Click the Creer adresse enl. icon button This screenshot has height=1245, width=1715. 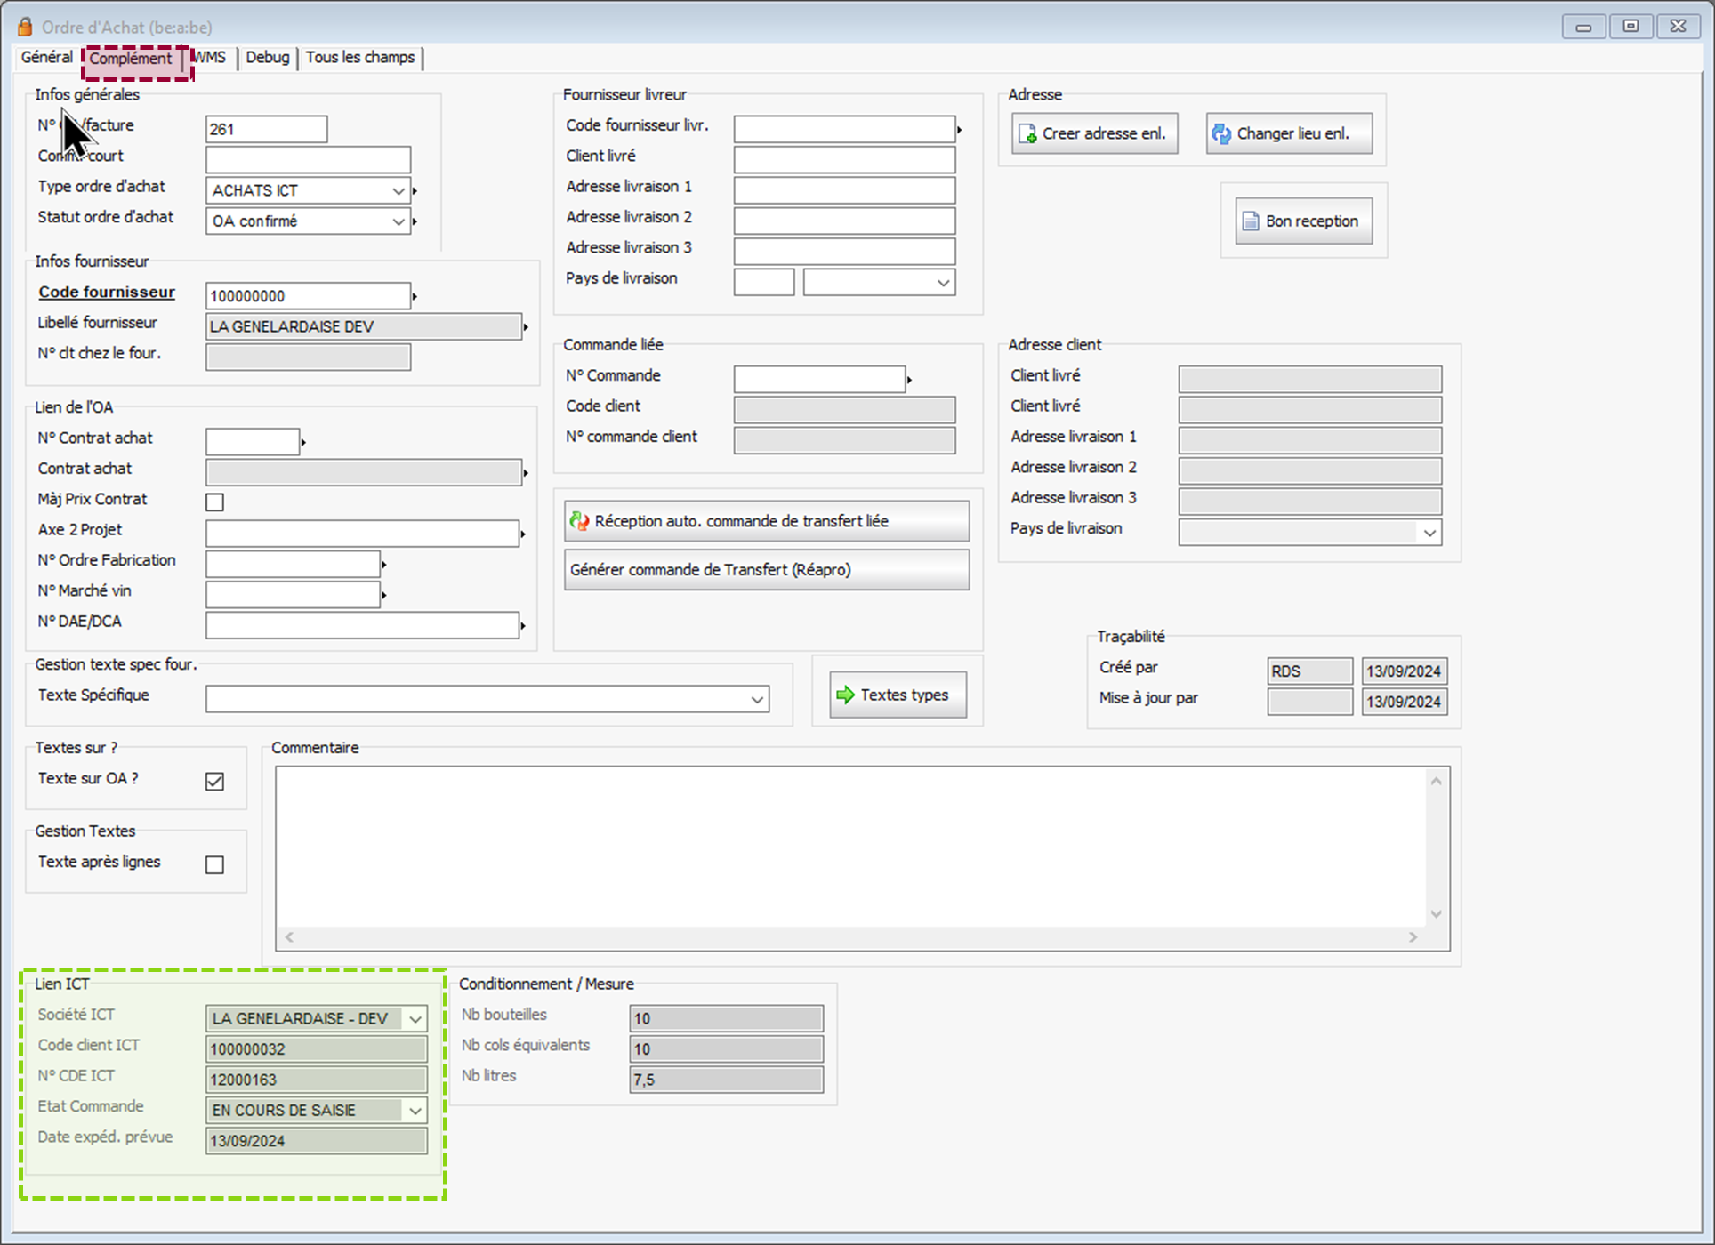(1027, 133)
